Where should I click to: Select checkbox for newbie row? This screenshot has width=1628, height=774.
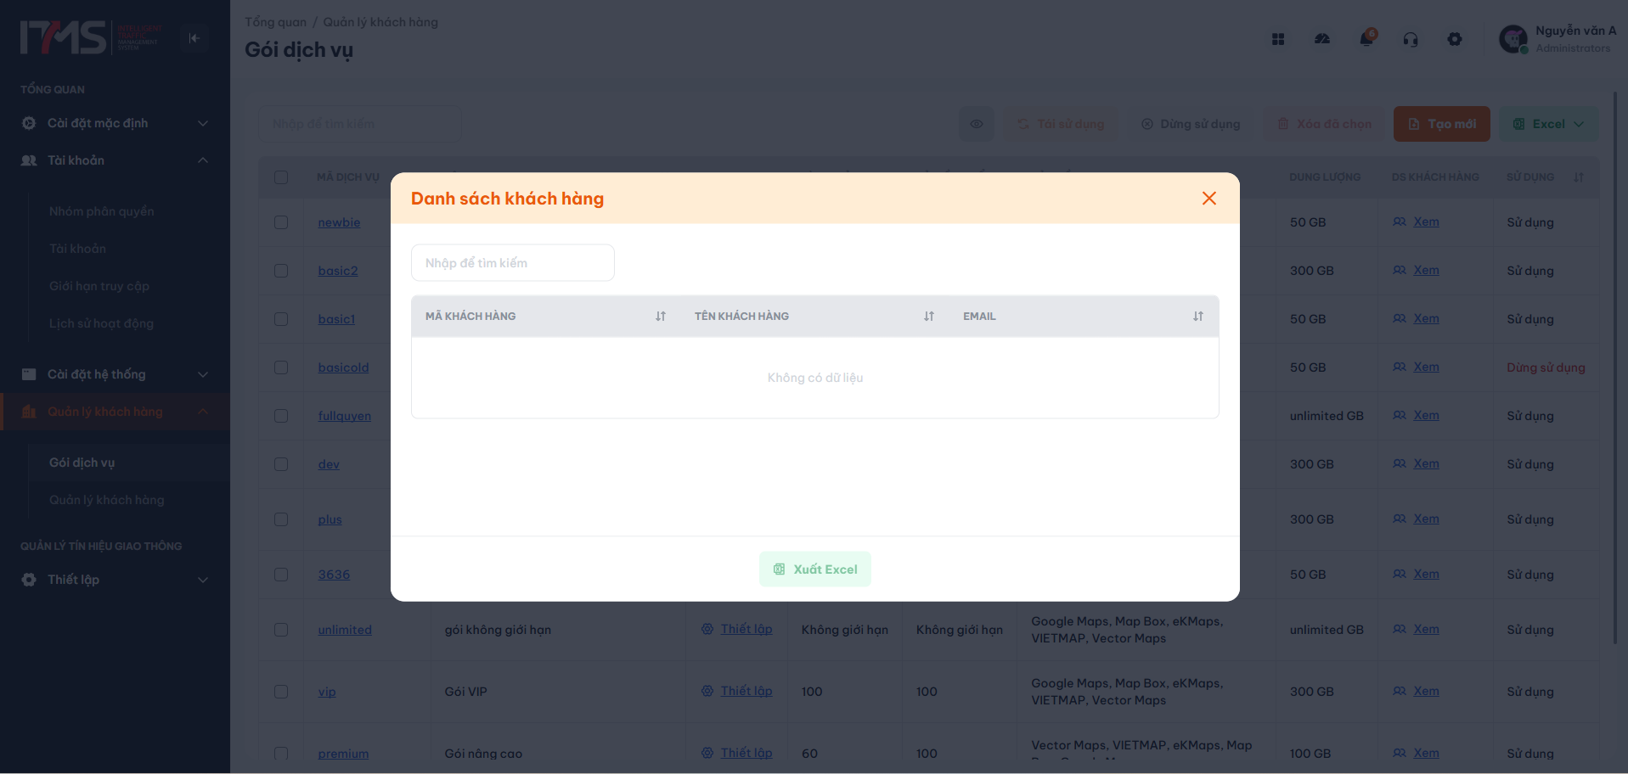[x=281, y=222]
